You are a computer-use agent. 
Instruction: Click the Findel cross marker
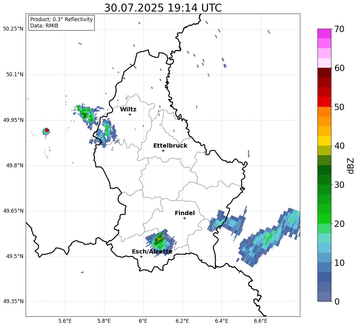pyautogui.click(x=184, y=218)
